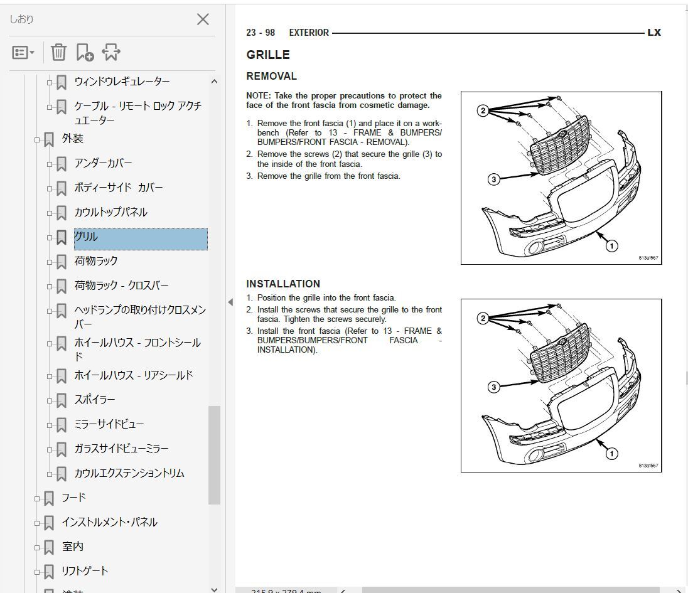The image size is (688, 593).
Task: Click the GRILLE heading text
Action: (268, 55)
